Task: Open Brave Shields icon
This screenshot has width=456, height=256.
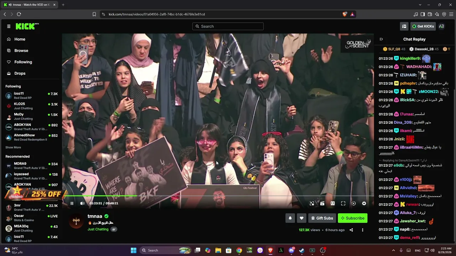Action: [344, 14]
